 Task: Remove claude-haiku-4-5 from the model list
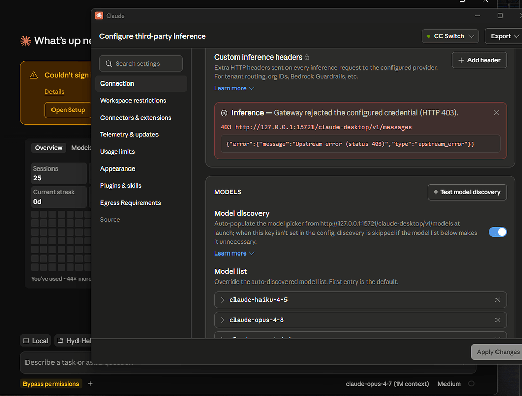[x=498, y=300]
